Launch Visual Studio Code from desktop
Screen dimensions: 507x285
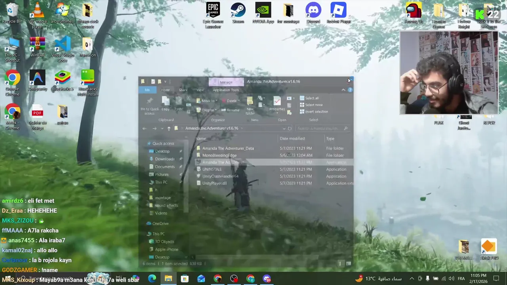point(62,49)
